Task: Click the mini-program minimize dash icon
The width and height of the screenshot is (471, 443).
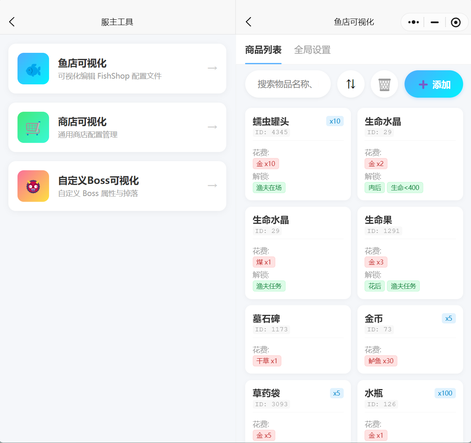Action: click(435, 22)
